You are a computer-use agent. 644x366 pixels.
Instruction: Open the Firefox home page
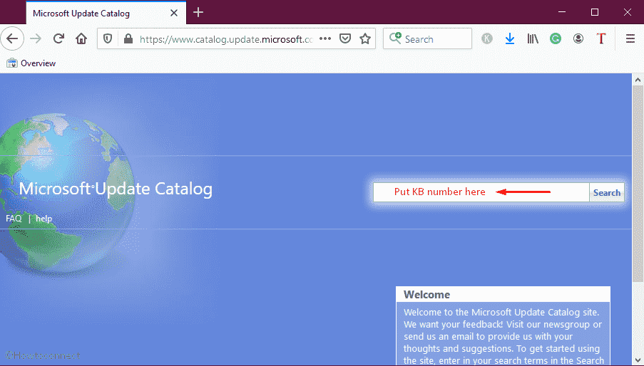coord(81,39)
